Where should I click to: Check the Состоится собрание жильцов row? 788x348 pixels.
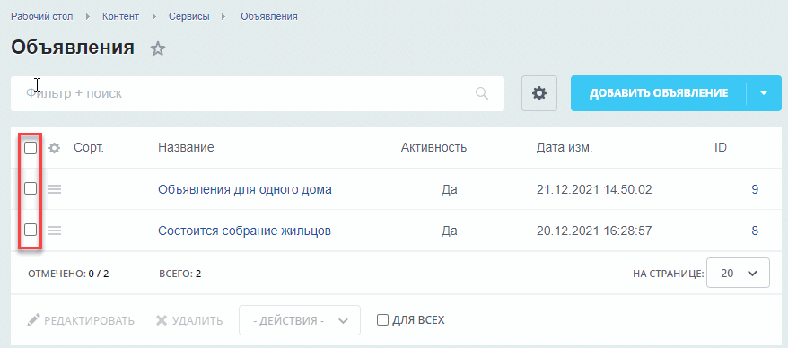click(31, 230)
